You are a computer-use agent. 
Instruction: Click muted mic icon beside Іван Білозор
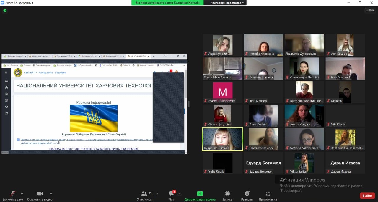(x=247, y=101)
